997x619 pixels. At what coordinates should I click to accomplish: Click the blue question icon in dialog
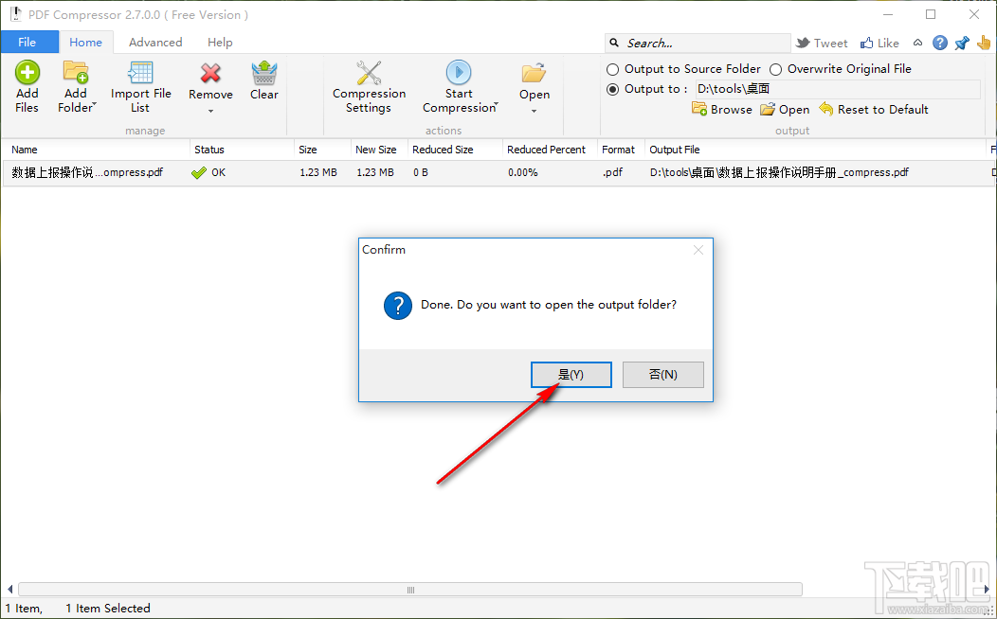click(398, 306)
